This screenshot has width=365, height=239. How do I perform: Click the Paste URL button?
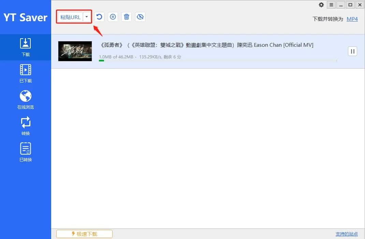pyautogui.click(x=70, y=17)
